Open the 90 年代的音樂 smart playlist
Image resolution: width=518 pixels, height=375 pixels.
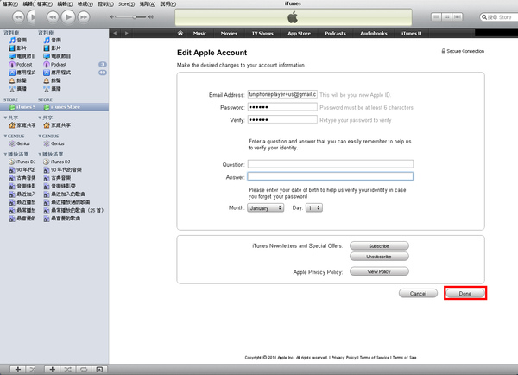[62, 169]
